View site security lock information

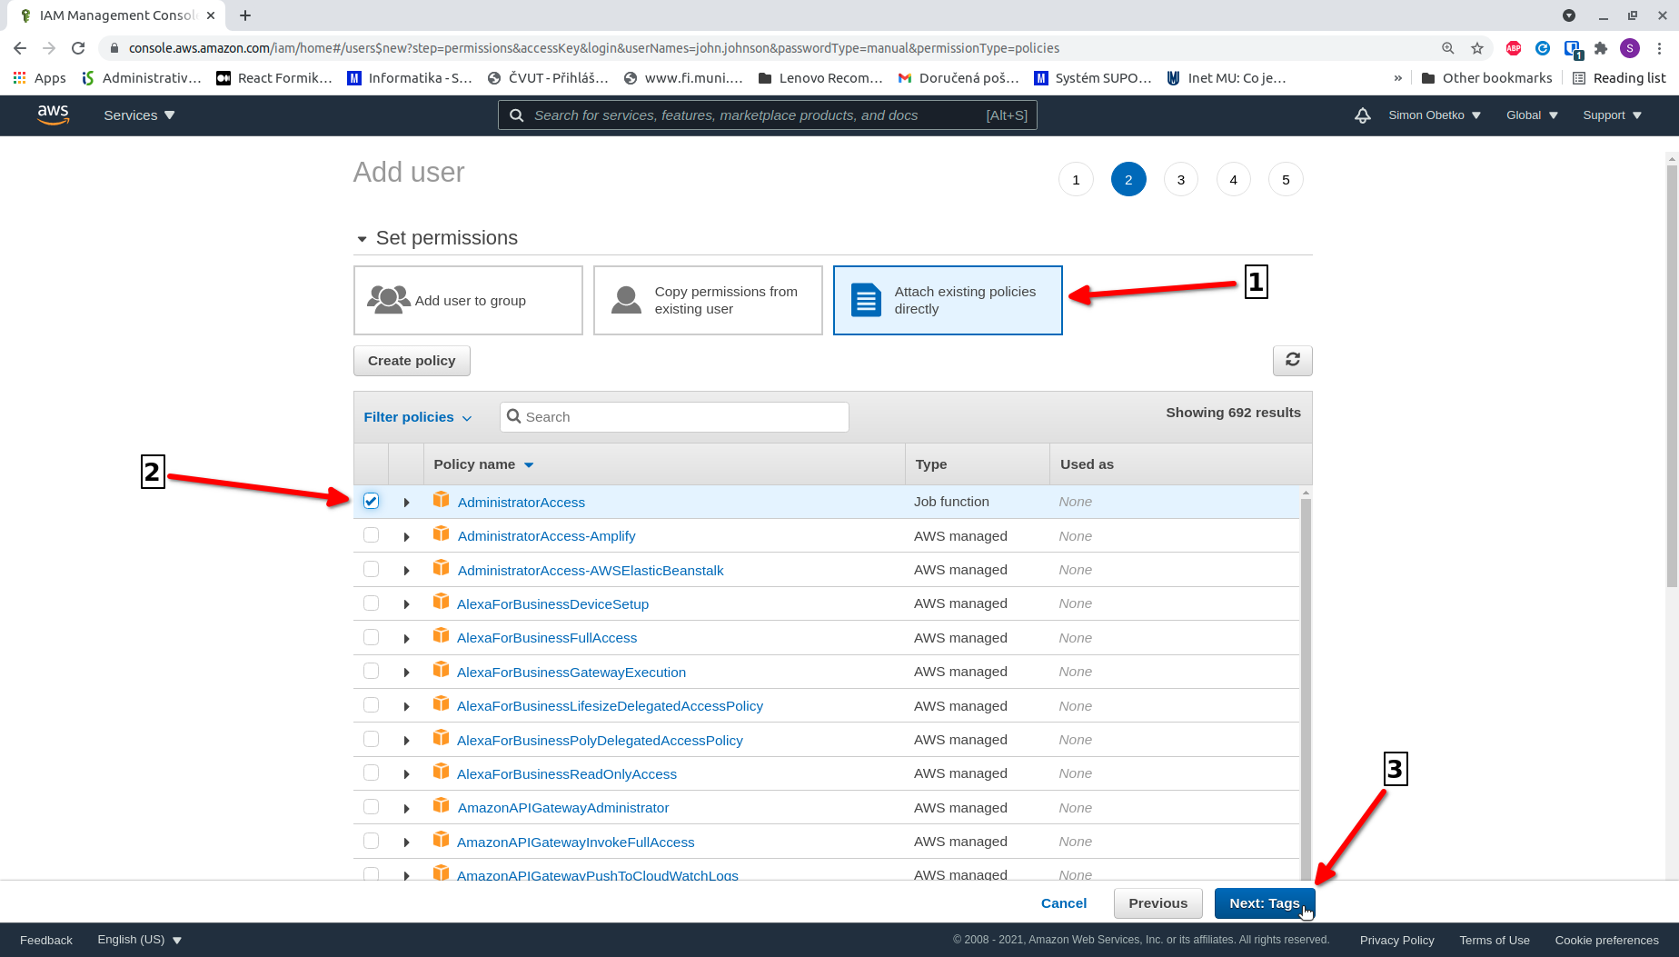[x=114, y=48]
